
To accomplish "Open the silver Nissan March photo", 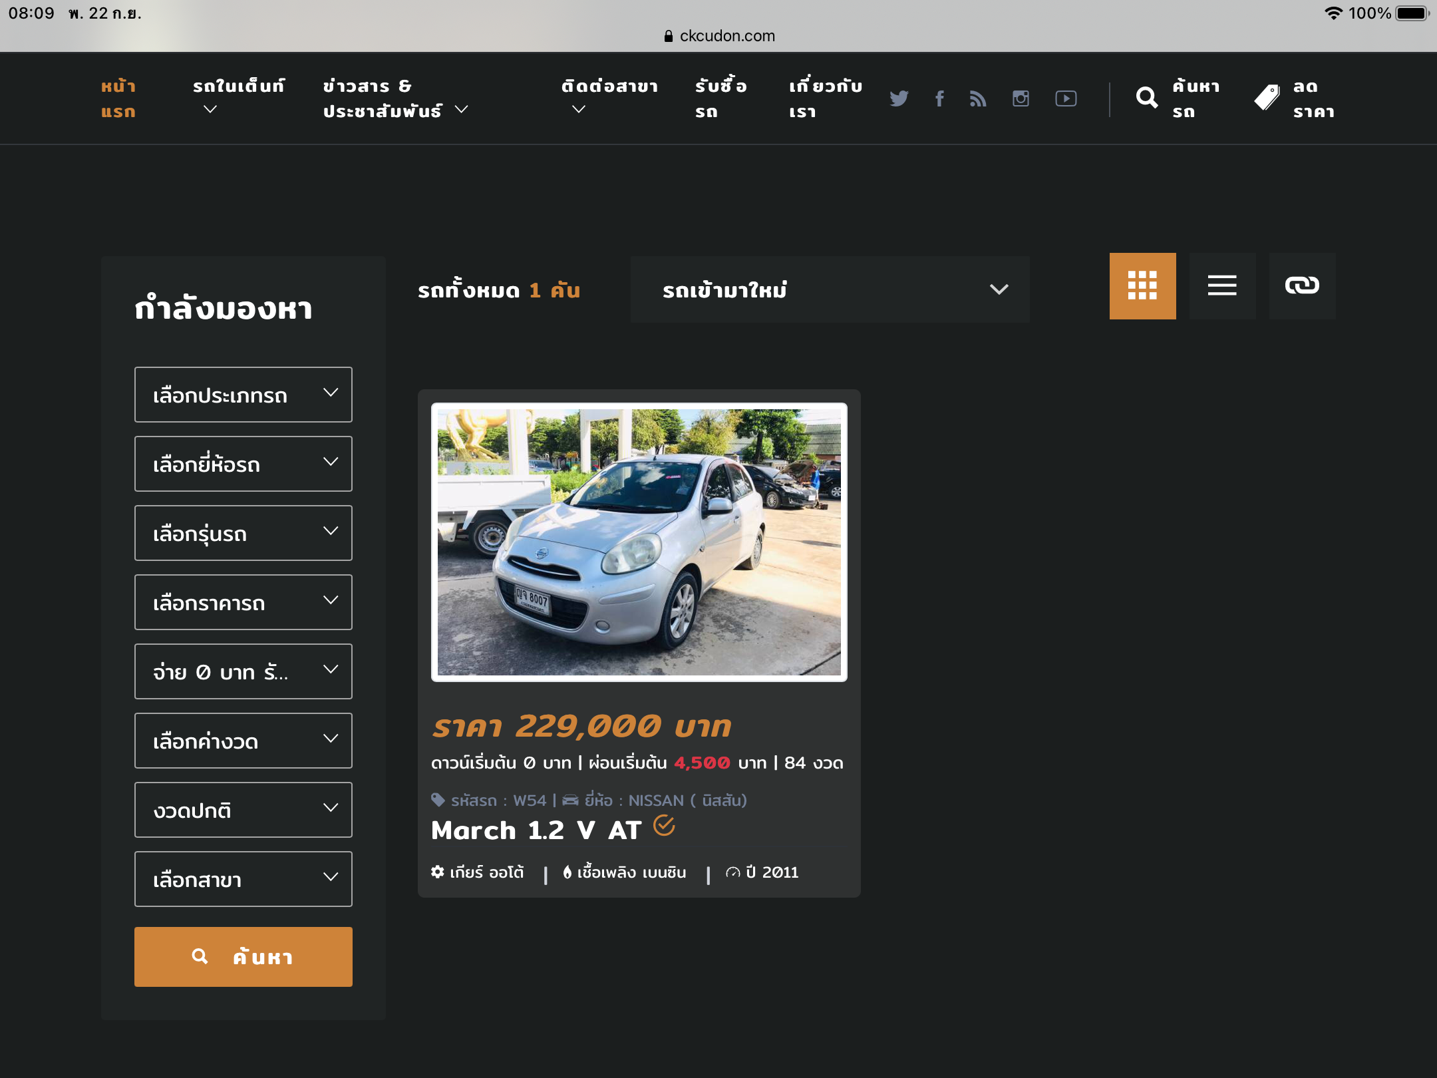I will (x=639, y=542).
